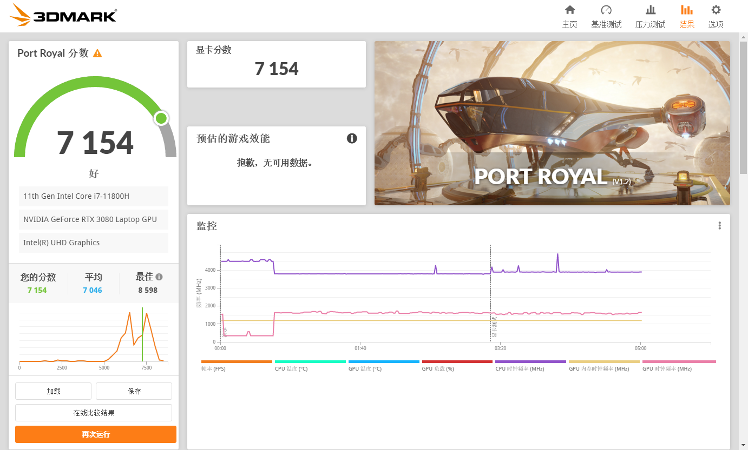Viewport: 748px width, 450px height.
Task: Click info icon in 预估的游戏效能 panel
Action: pos(352,138)
